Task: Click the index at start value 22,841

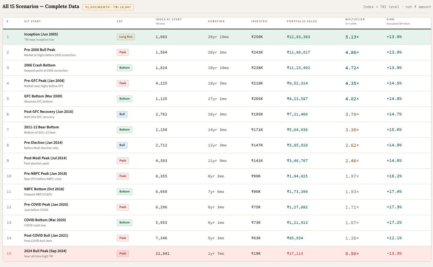Action: [x=162, y=254]
